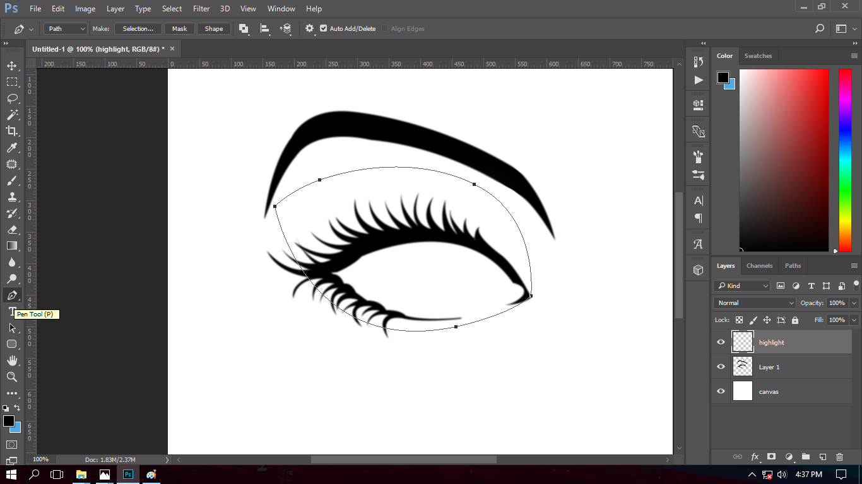Delete layer with trash icon
Viewport: 862px width, 484px height.
(839, 456)
